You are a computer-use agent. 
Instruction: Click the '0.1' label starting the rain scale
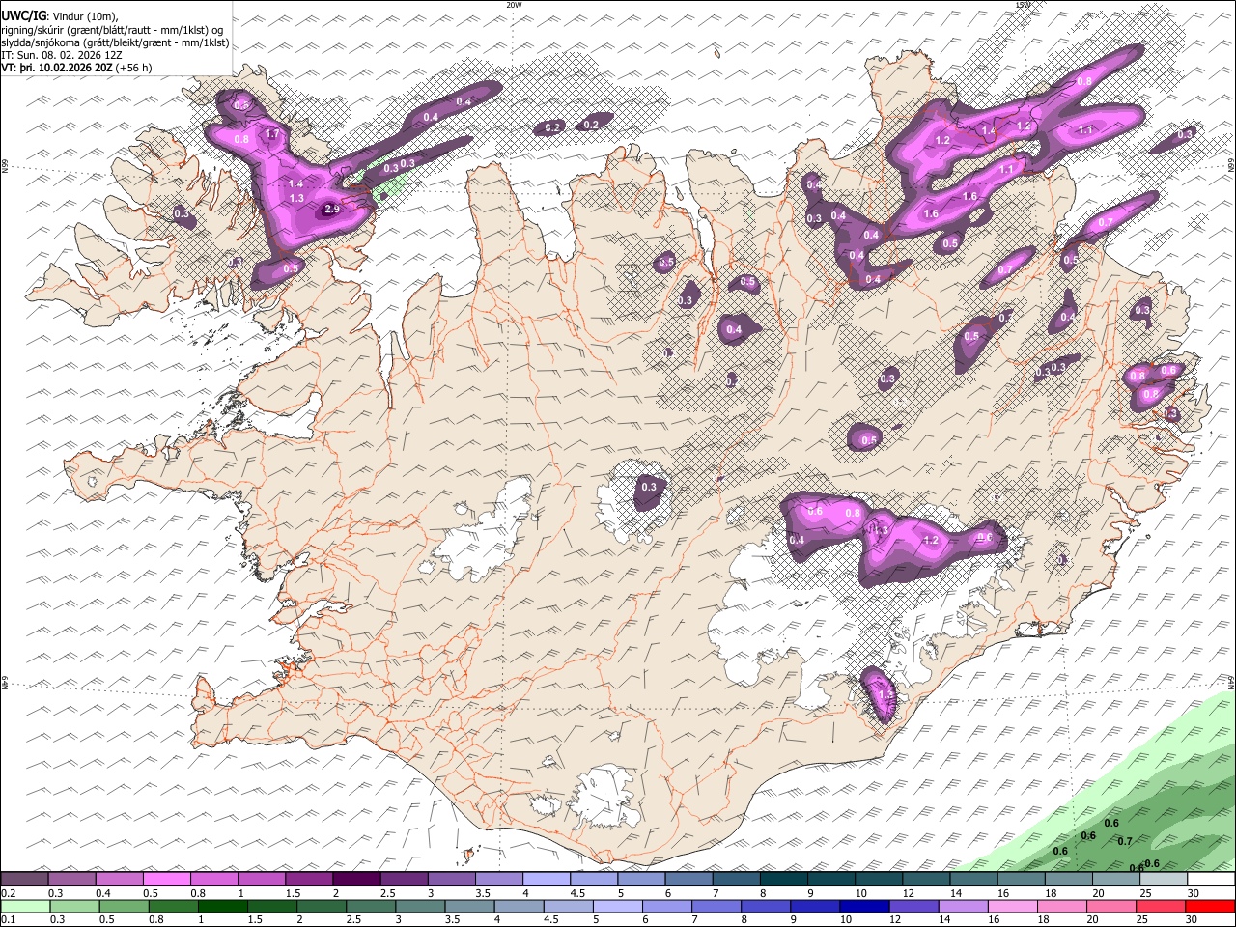coord(9,920)
